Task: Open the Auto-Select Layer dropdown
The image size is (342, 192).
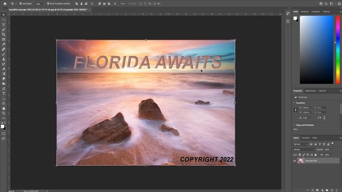Action: click(39, 4)
